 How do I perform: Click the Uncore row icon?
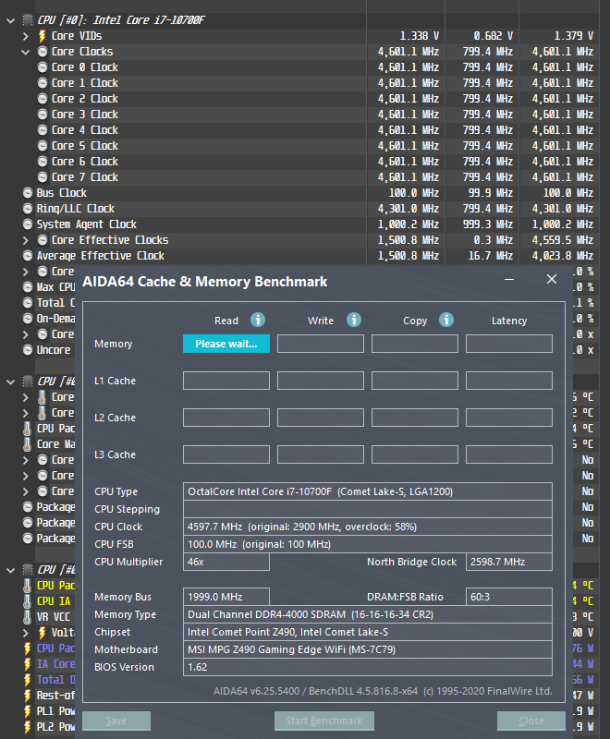click(28, 350)
